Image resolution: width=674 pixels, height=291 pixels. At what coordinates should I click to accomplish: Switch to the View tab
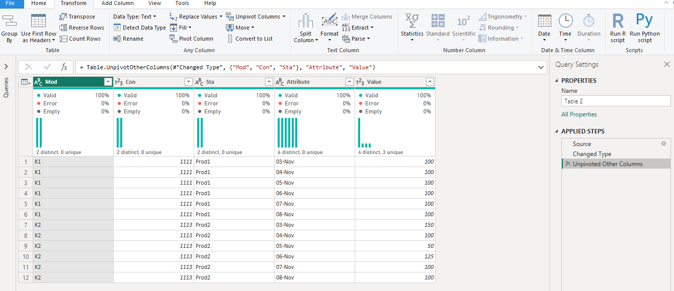coord(154,4)
